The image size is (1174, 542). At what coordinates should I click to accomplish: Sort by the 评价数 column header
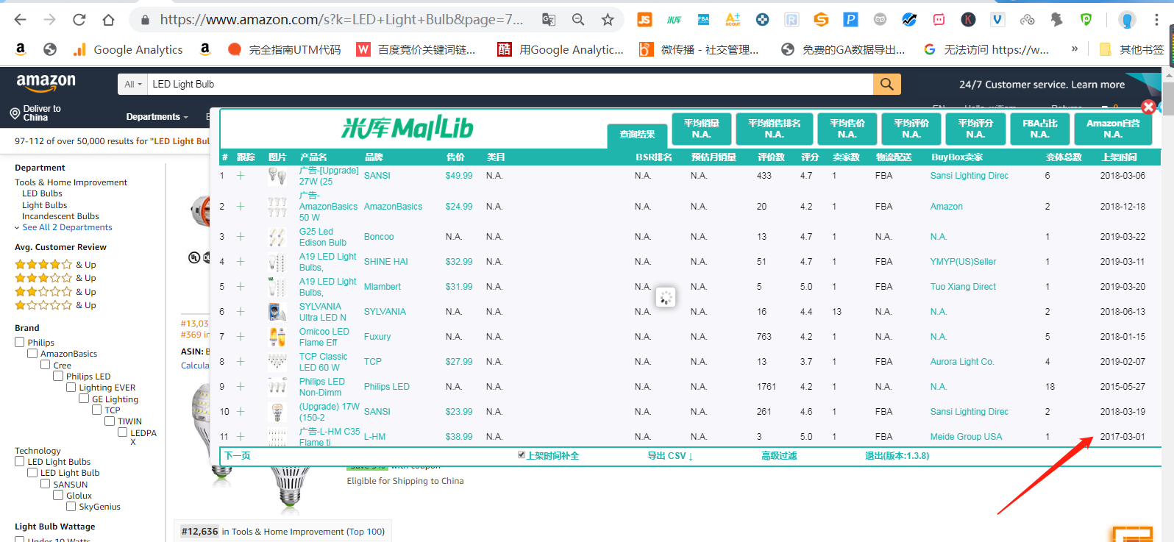771,157
